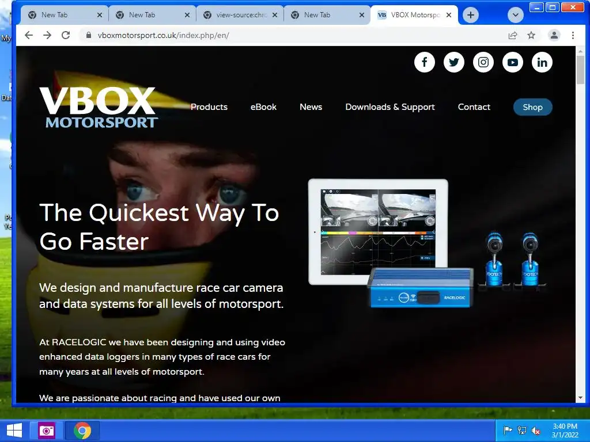590x442 pixels.
Task: Go forward to the next page
Action: (x=47, y=35)
